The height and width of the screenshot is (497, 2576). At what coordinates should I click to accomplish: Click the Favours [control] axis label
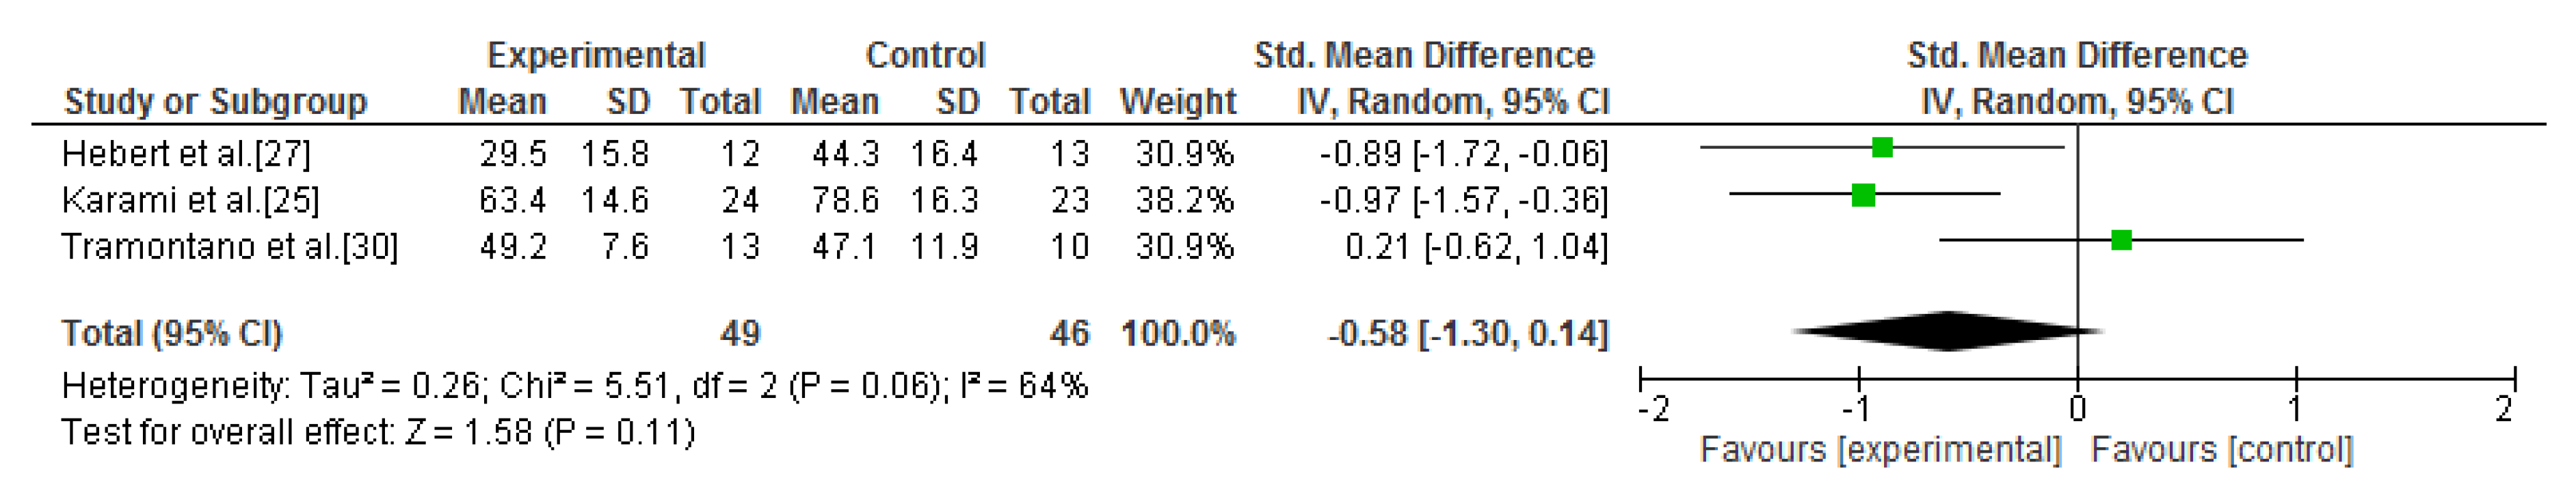click(x=2222, y=450)
